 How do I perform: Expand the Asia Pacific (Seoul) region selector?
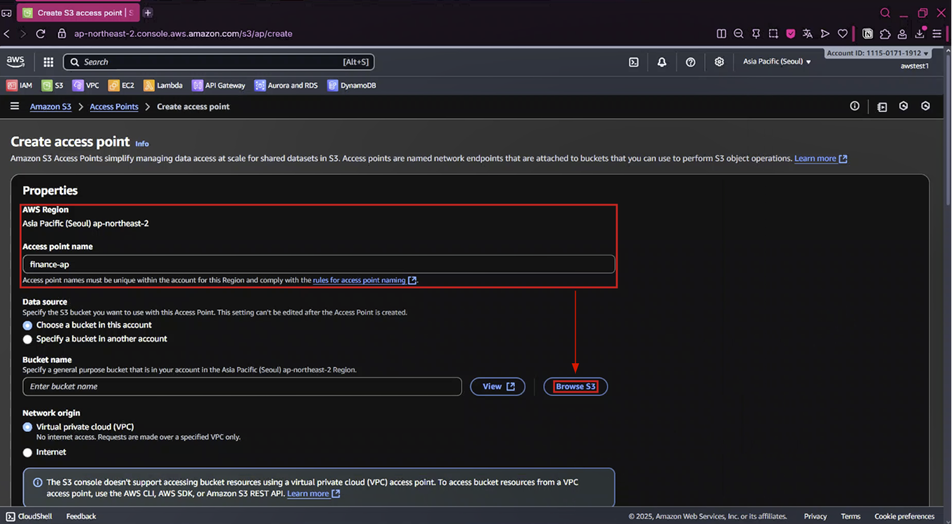click(777, 61)
